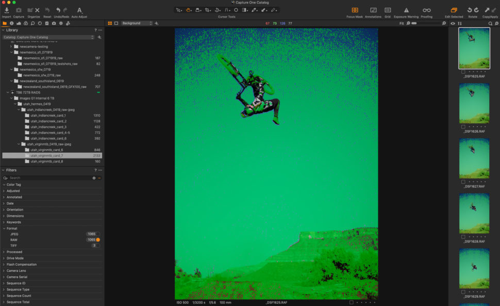Viewport: 500px width, 306px height.
Task: Click the Library panel help question mark
Action: (x=96, y=30)
